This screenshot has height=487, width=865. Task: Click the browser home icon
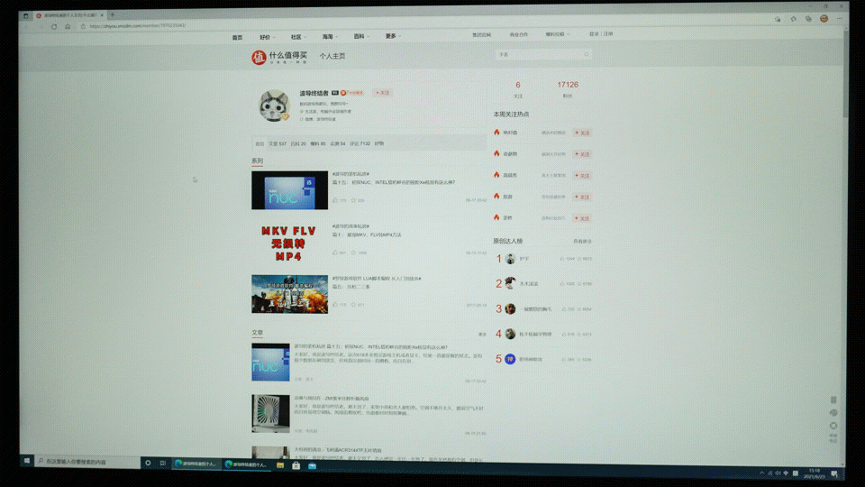pyautogui.click(x=68, y=26)
